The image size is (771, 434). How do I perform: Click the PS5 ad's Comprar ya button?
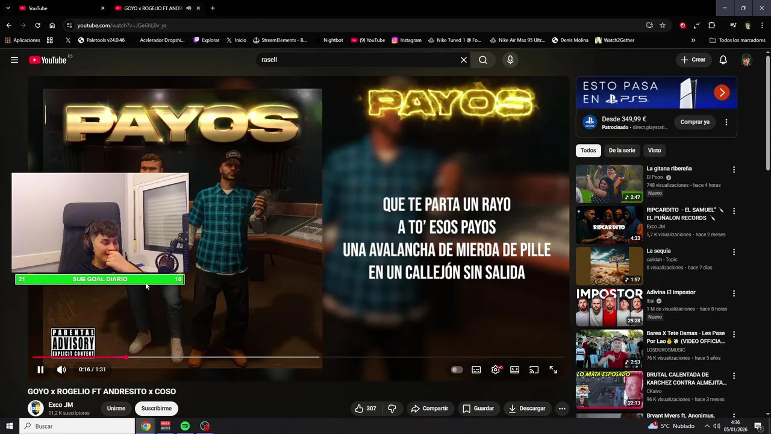pyautogui.click(x=695, y=122)
